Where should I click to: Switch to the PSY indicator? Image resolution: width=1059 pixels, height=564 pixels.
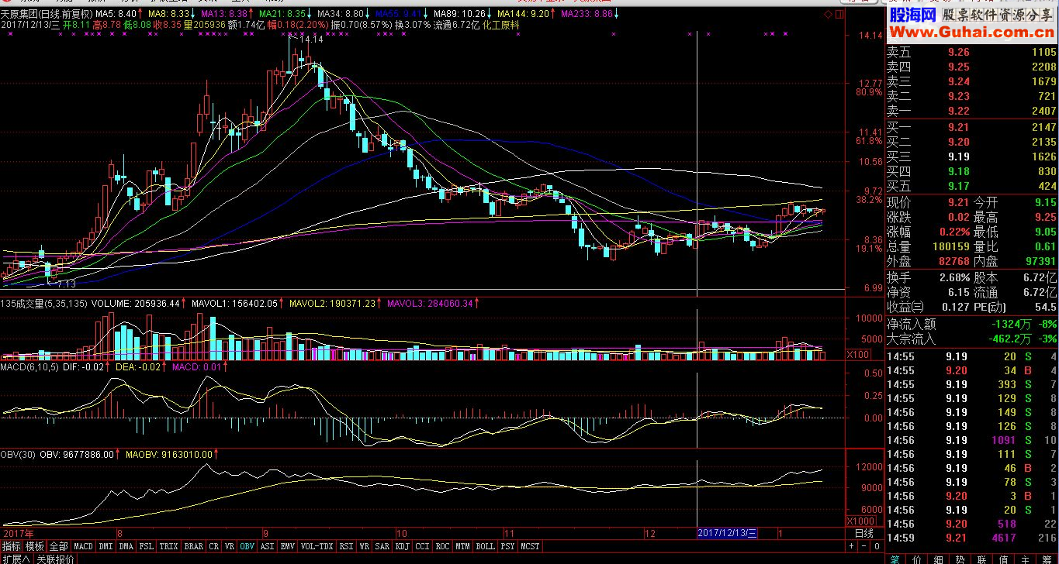click(x=508, y=546)
